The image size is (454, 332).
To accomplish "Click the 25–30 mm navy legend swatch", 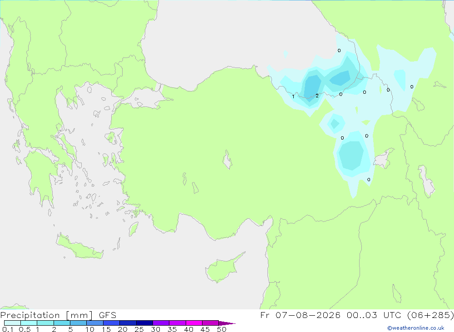I will [144, 323].
